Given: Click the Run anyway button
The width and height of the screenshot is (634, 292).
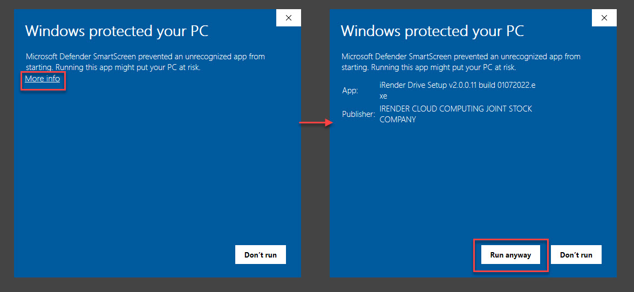Looking at the screenshot, I should [510, 255].
